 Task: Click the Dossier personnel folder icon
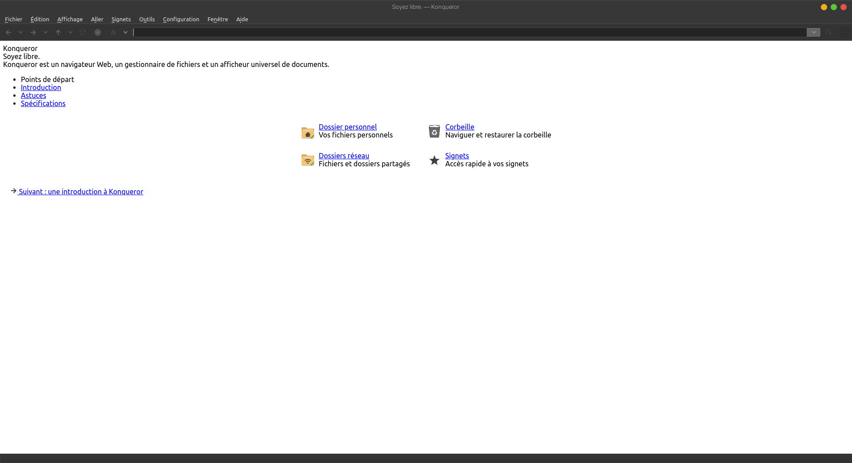pyautogui.click(x=307, y=133)
